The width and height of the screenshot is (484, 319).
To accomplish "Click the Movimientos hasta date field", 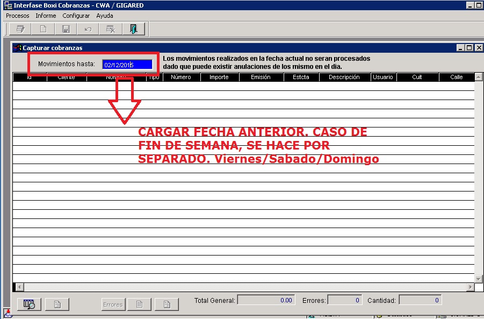I will [x=127, y=65].
